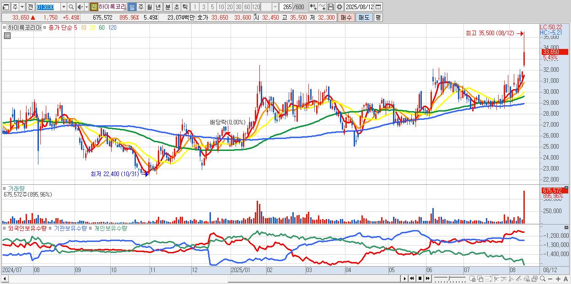Click the red 5 moving average label
571x284 pixels.
coord(75,28)
